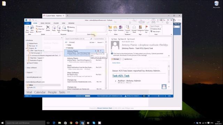
Task: Click the info icon for picture download notice
Action: (x=112, y=53)
